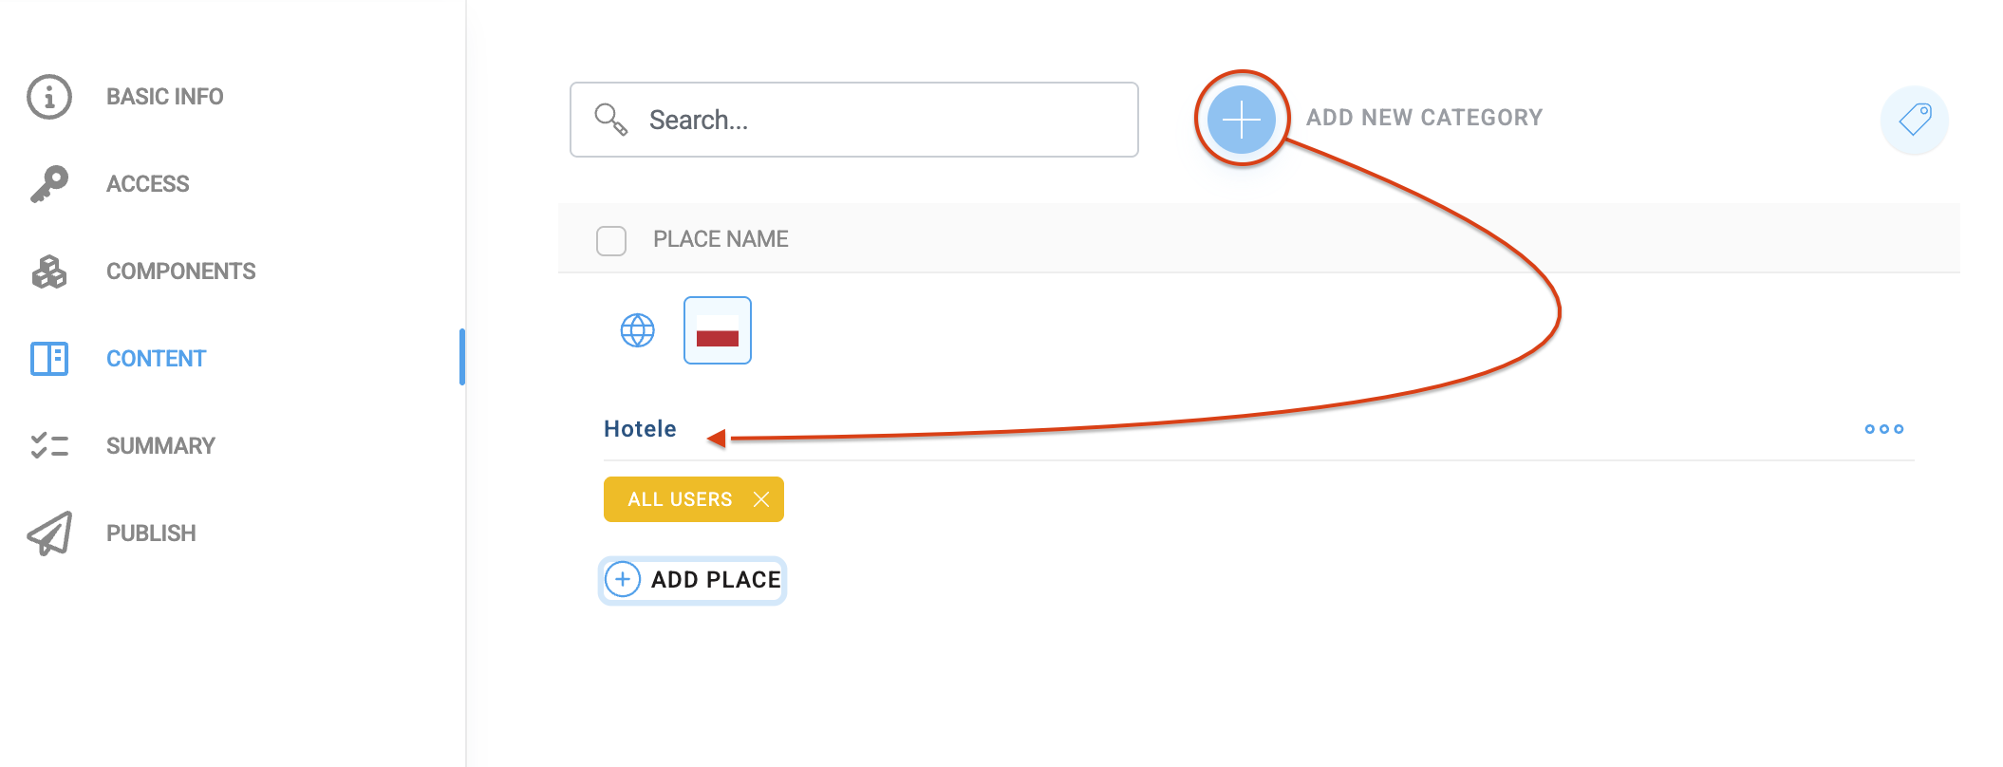Click the Basic Info circle icon

(49, 97)
